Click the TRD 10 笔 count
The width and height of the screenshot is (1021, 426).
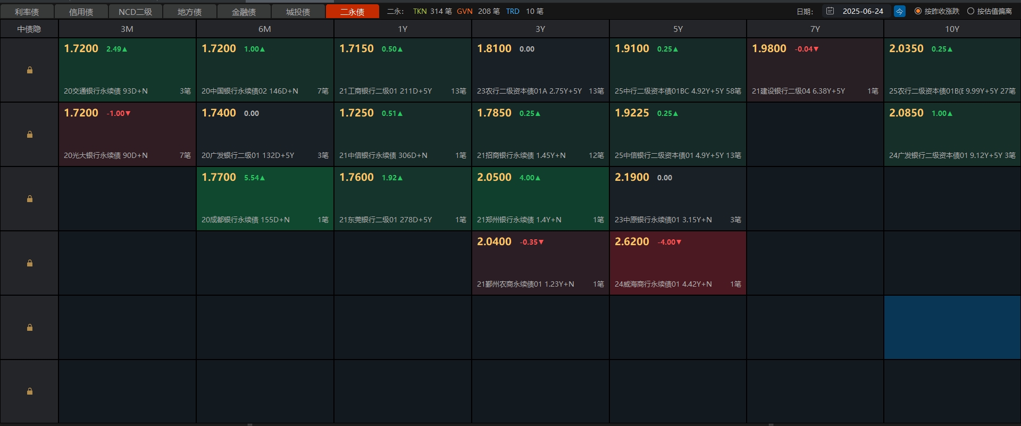[x=524, y=11]
